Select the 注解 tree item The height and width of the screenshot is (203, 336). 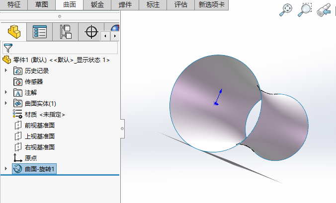[31, 93]
